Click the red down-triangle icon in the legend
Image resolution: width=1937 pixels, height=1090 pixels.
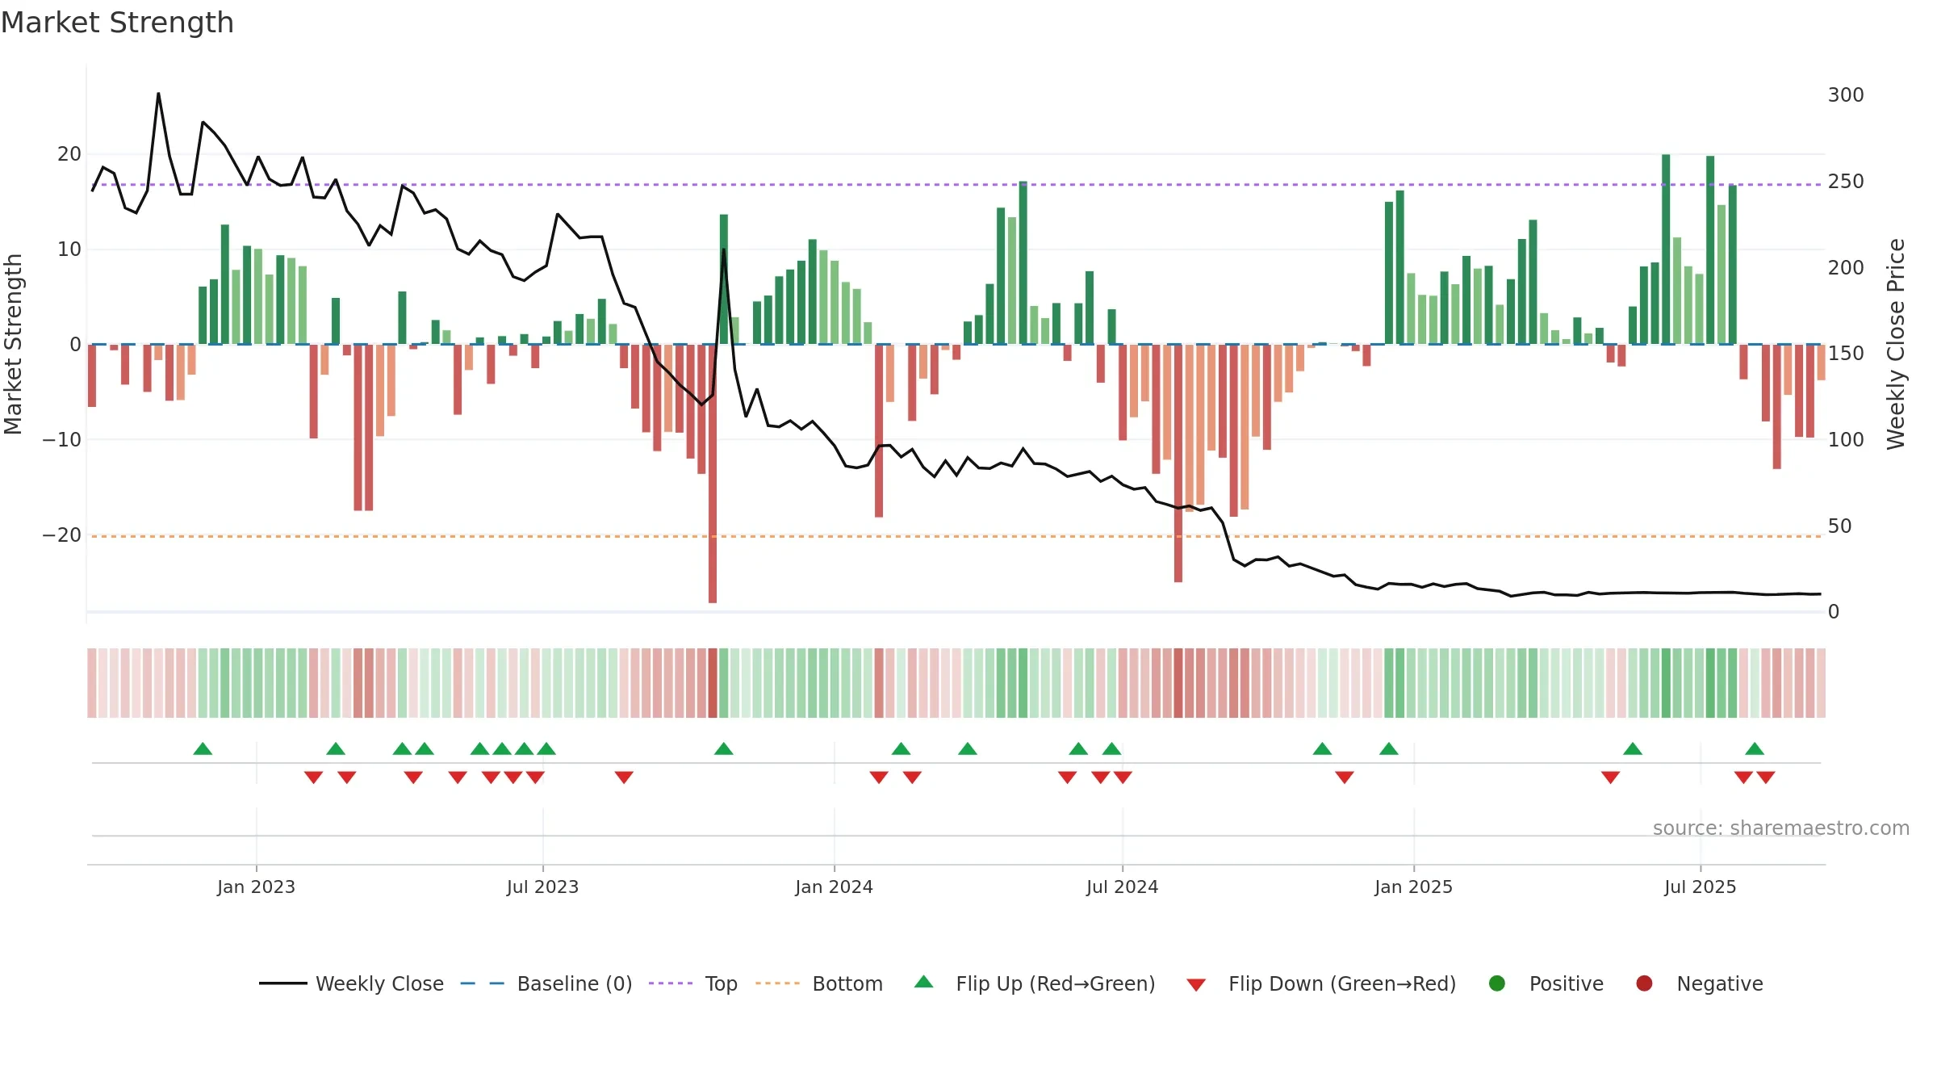tap(1196, 985)
